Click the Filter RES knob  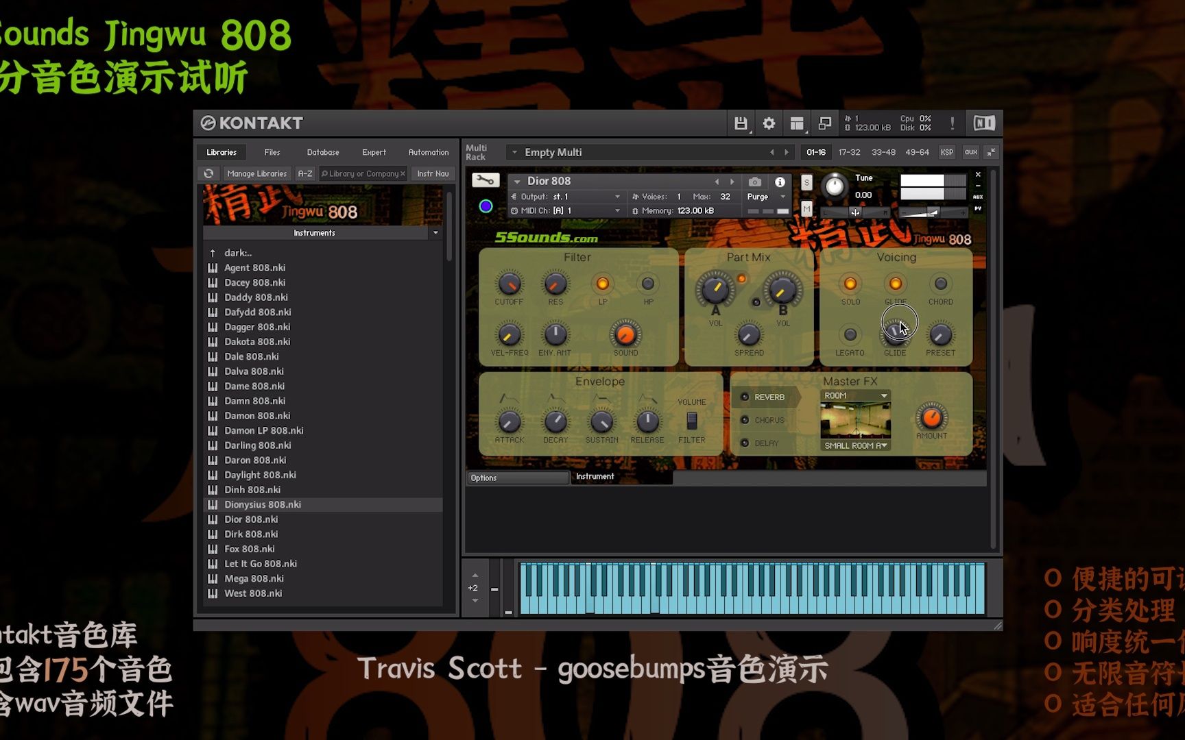pos(555,284)
